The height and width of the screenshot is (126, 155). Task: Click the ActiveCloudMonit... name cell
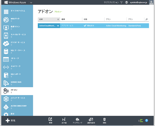click(49, 26)
